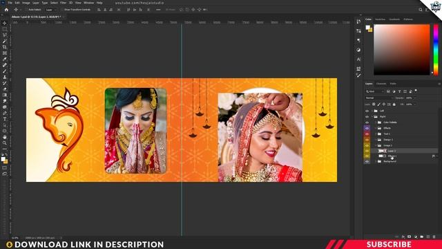
Task: Click the lock all padlock icon
Action: 394,104
